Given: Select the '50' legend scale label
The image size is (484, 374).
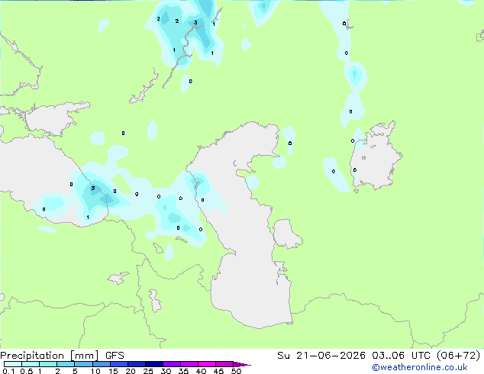Looking at the screenshot, I should [237, 371].
